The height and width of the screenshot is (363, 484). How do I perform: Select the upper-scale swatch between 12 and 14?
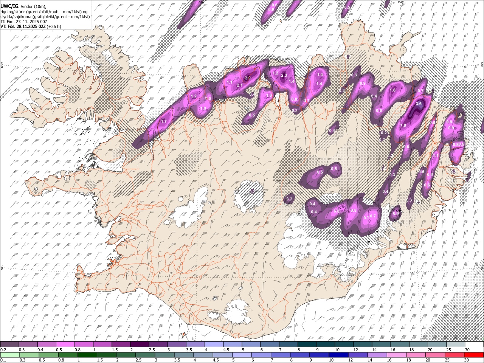pos(363,344)
